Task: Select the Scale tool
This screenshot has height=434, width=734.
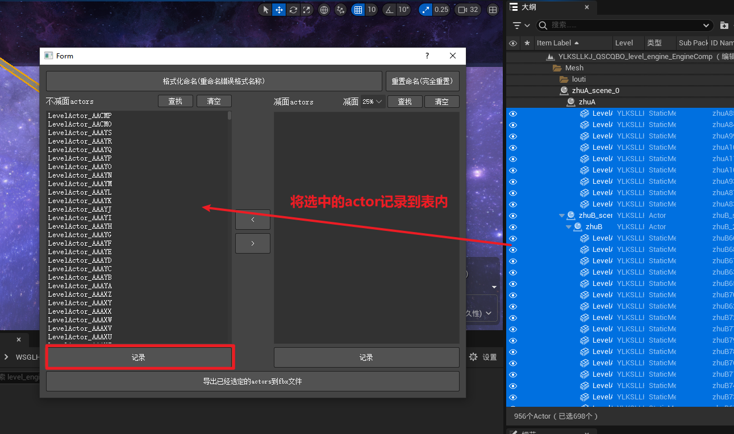Action: click(x=306, y=10)
